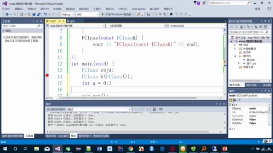Switch to the 错误列表 tab
This screenshot has height=153, width=273.
(x=51, y=136)
